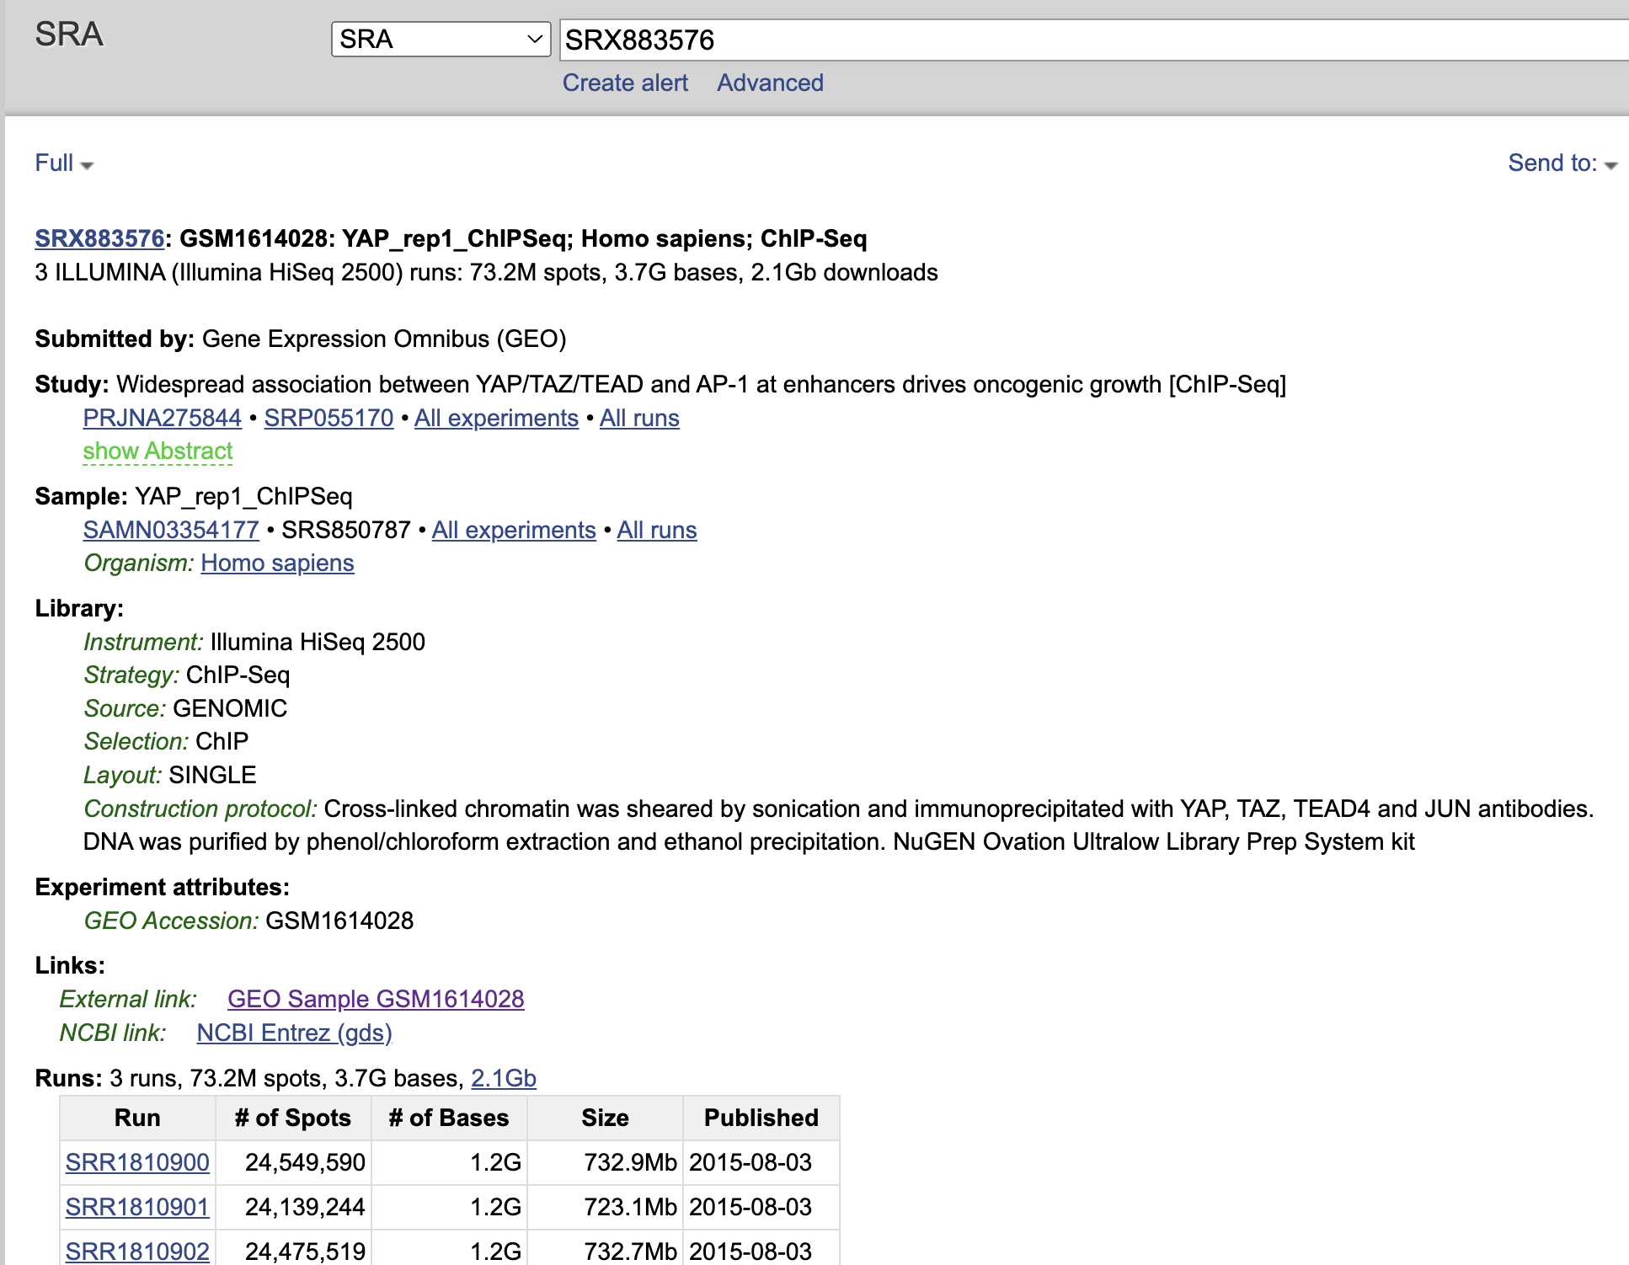The image size is (1629, 1265).
Task: Click the Create alert link
Action: click(625, 83)
